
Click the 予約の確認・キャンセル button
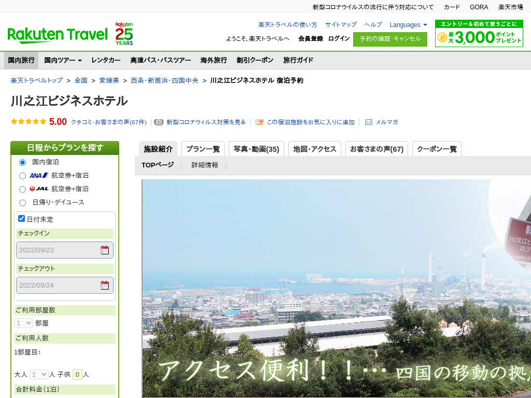pos(390,39)
